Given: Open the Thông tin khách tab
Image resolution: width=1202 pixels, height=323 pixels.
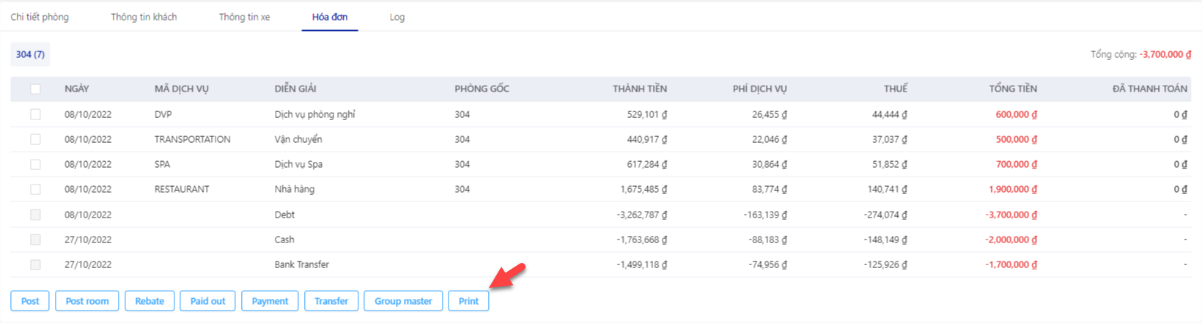Looking at the screenshot, I should [x=144, y=17].
